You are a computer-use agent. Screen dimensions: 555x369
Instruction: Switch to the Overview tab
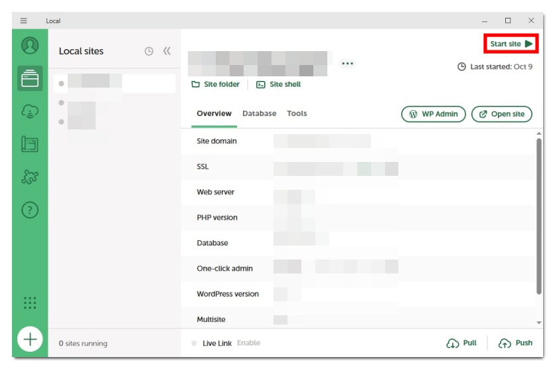coord(214,113)
